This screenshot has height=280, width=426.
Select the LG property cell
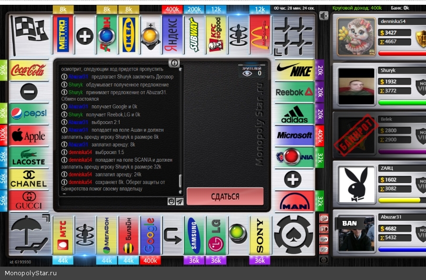point(216,236)
